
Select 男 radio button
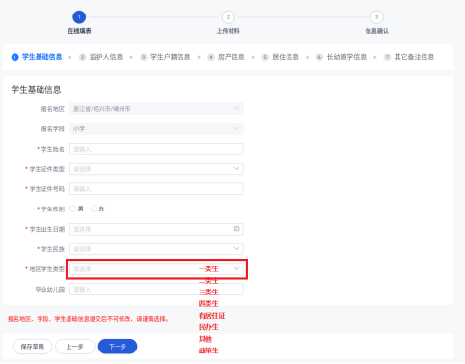[73, 209]
